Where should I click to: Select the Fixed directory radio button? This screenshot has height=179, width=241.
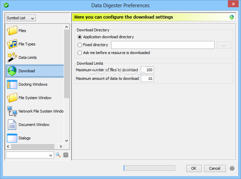[x=80, y=45]
